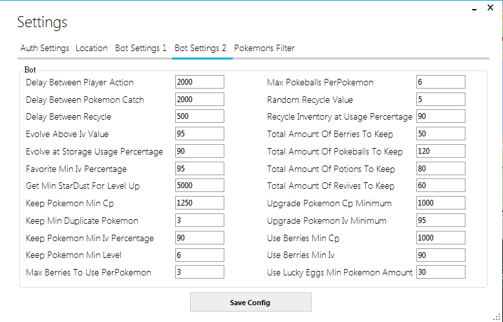Viewport: 503px width, 322px height.
Task: Click the Delay Between Player Action field
Action: point(199,82)
